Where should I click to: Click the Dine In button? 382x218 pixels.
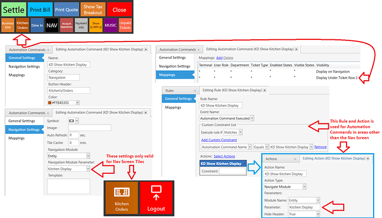(37, 25)
